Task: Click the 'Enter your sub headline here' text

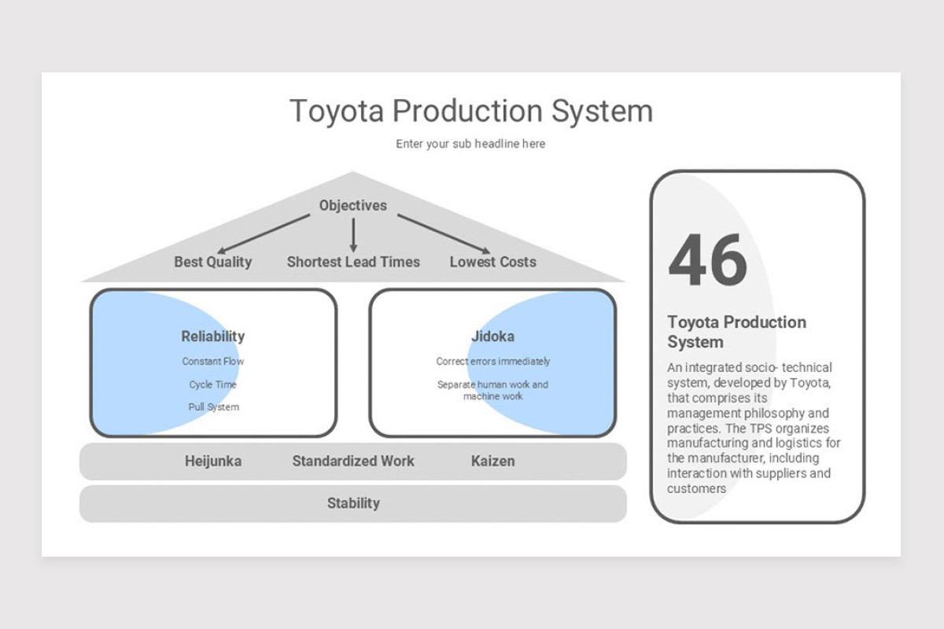Action: point(470,144)
